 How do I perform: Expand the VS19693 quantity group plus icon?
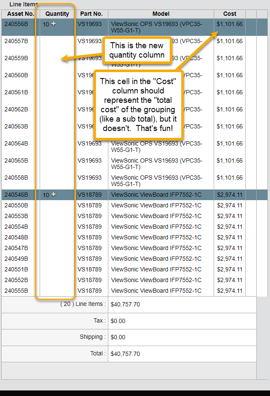(53, 24)
